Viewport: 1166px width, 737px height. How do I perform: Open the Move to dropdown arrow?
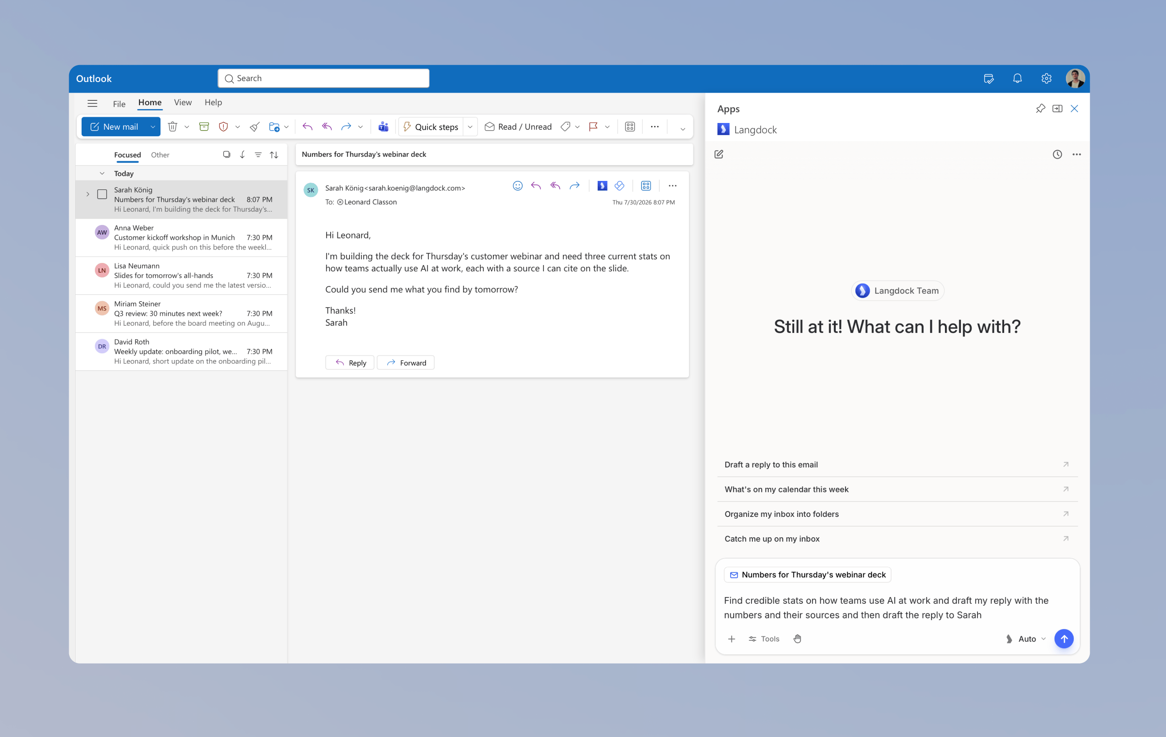[287, 127]
